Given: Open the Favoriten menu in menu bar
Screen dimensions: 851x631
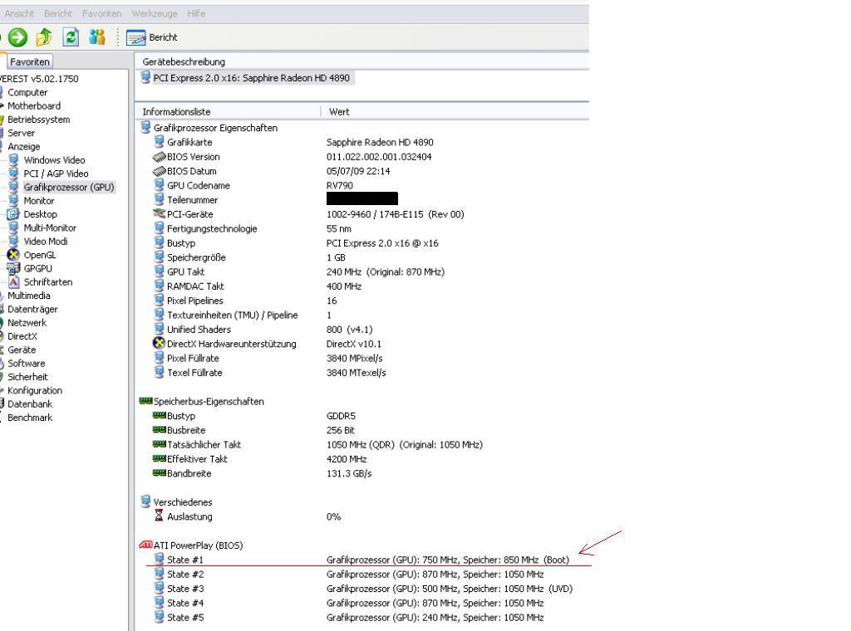Looking at the screenshot, I should pos(102,13).
